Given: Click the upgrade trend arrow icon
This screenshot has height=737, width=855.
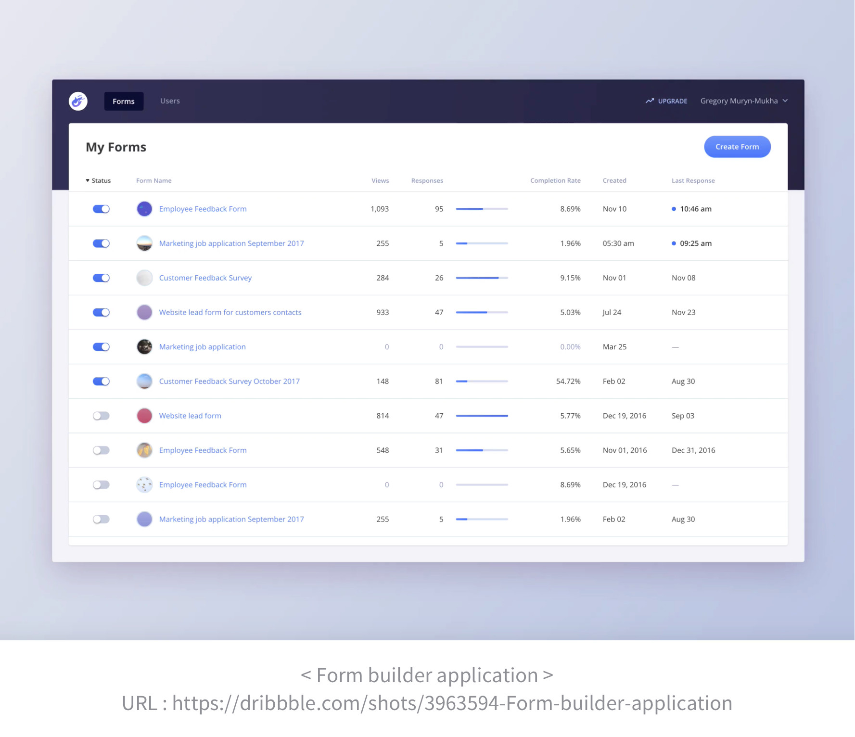Looking at the screenshot, I should pyautogui.click(x=650, y=101).
